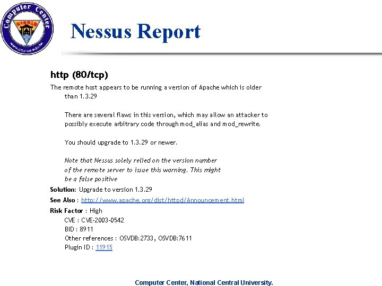The width and height of the screenshot is (382, 286).
Task: Click the OSVDB:7611 reference text
Action: click(175, 238)
